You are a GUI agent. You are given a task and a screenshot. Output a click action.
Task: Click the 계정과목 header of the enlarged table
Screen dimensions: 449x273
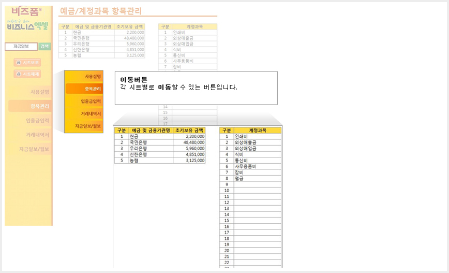(258, 131)
